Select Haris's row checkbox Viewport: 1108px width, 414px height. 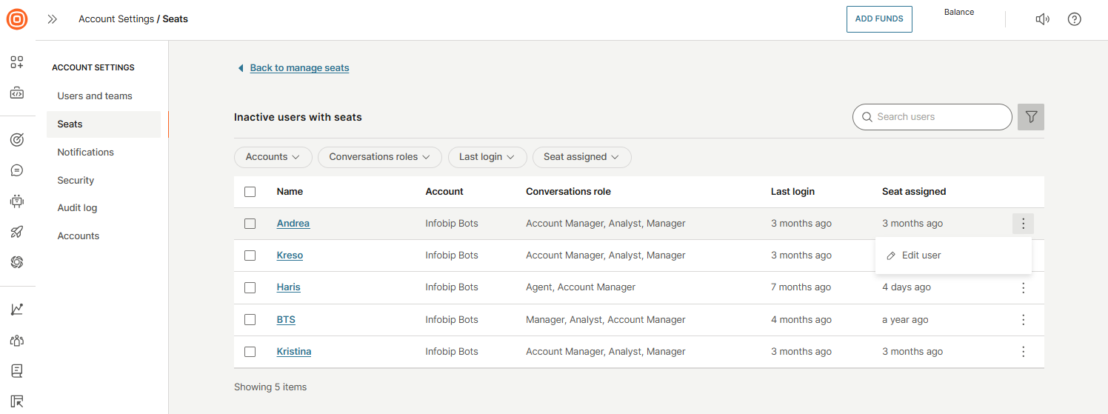pyautogui.click(x=250, y=287)
